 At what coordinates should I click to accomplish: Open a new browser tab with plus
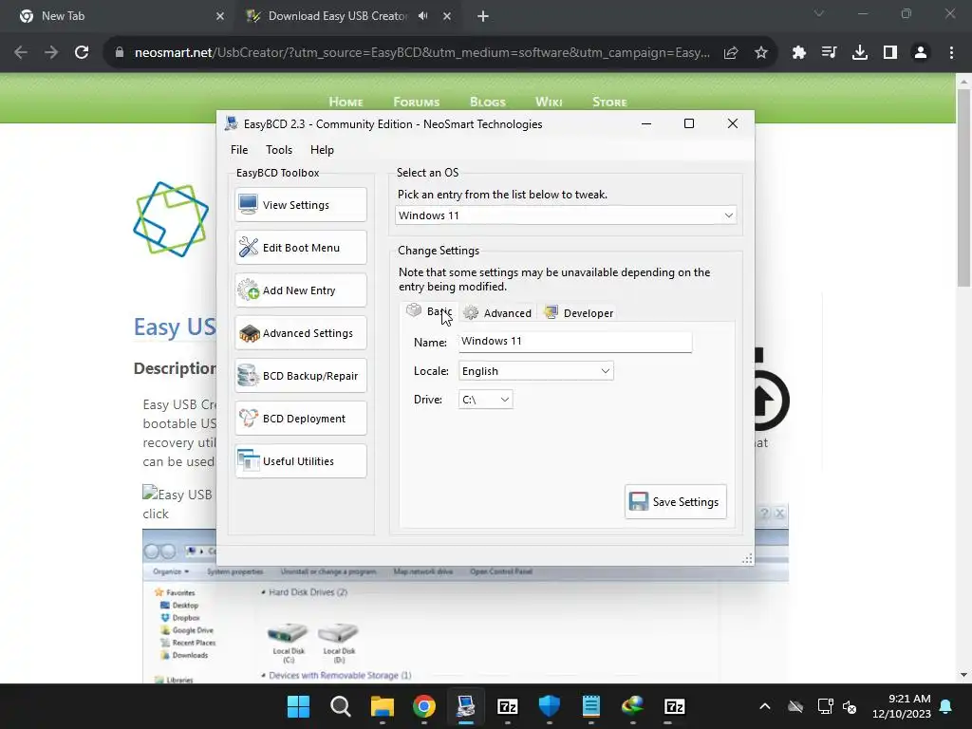click(x=483, y=16)
